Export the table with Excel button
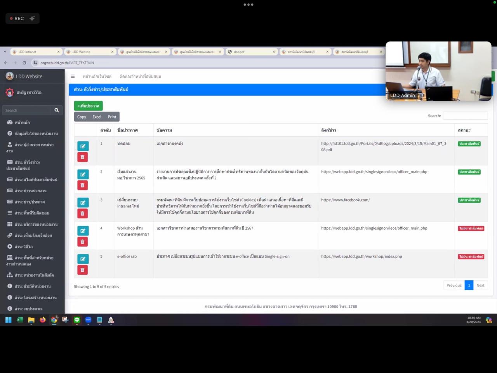Screen dimensions: 497x373 (97, 117)
